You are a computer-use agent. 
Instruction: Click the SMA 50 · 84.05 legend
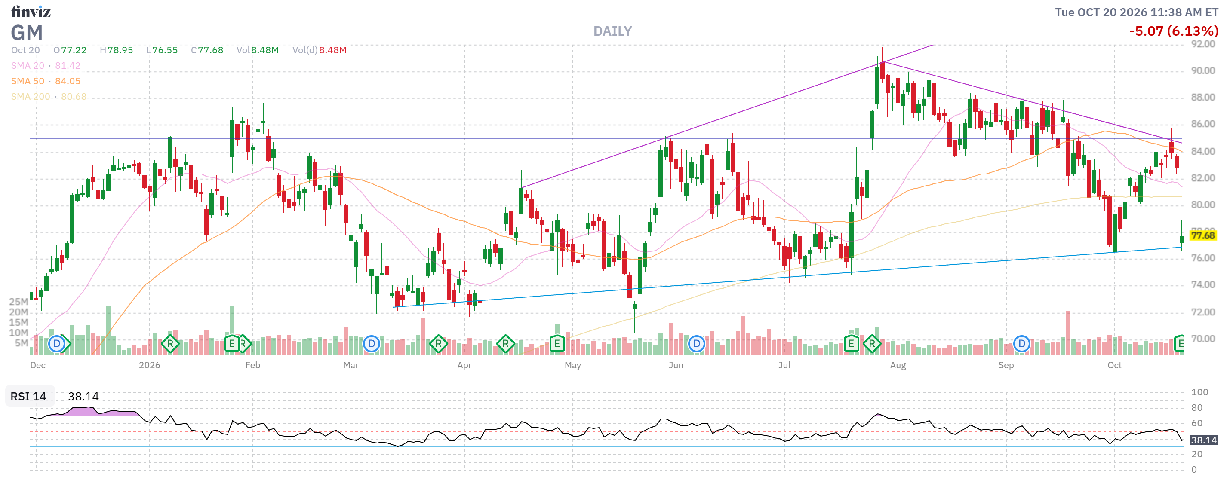[46, 81]
